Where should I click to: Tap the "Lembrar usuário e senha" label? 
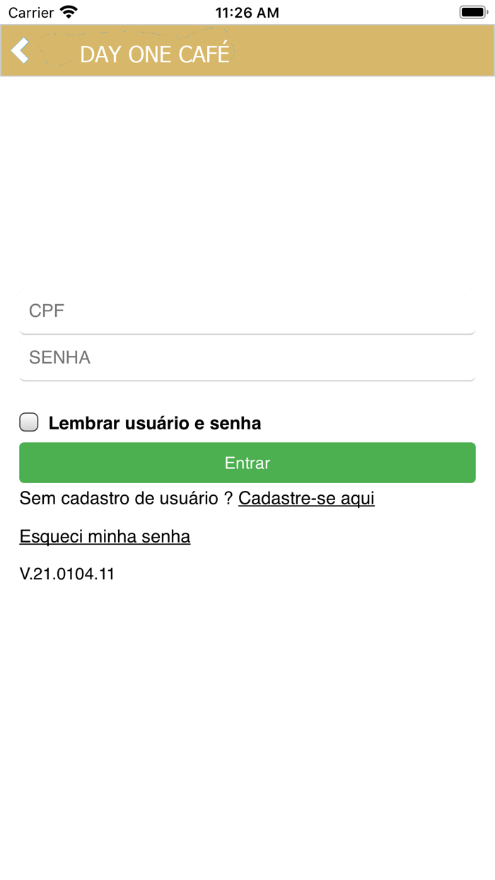tap(155, 423)
